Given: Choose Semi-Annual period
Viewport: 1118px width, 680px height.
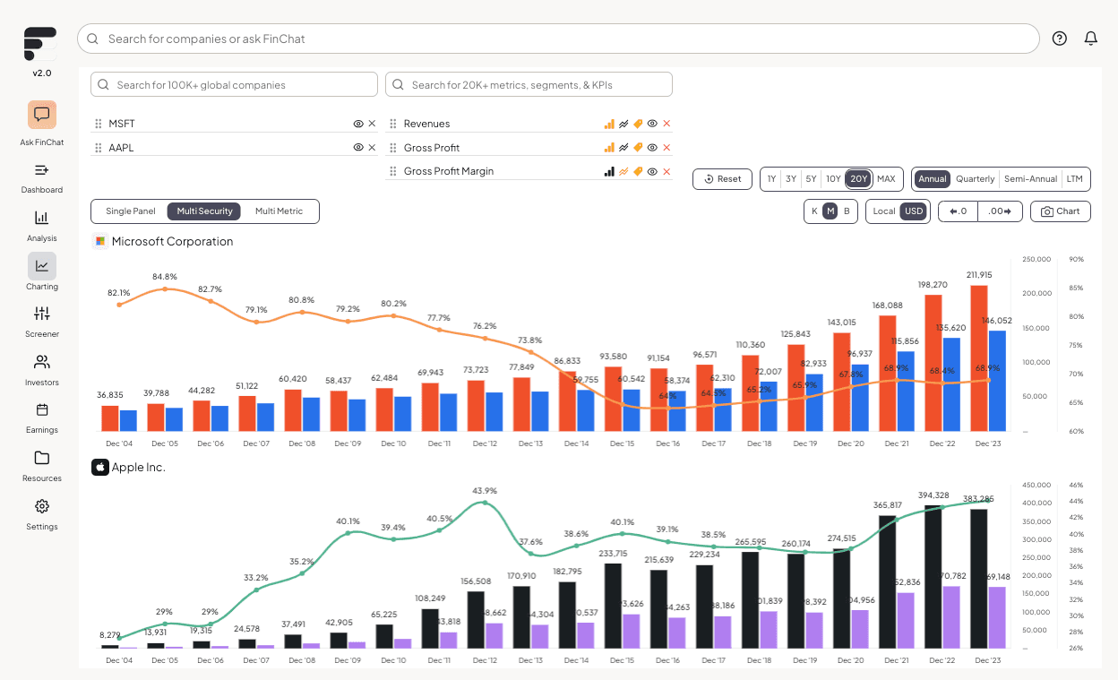Looking at the screenshot, I should (1030, 179).
